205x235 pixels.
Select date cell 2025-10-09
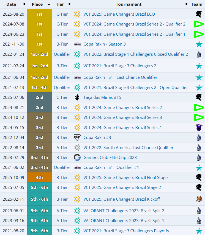tap(13, 178)
